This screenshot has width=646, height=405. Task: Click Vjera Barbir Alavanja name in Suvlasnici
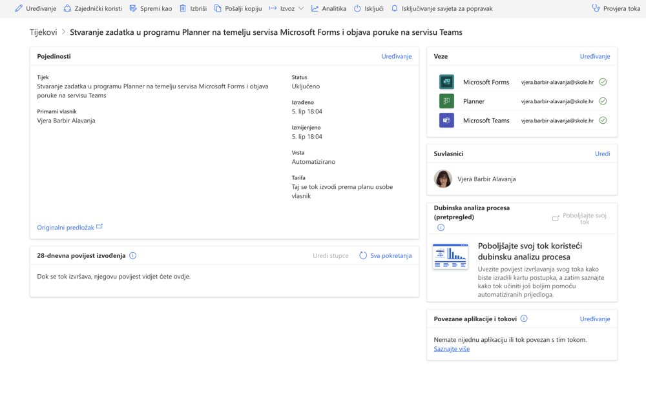486,179
